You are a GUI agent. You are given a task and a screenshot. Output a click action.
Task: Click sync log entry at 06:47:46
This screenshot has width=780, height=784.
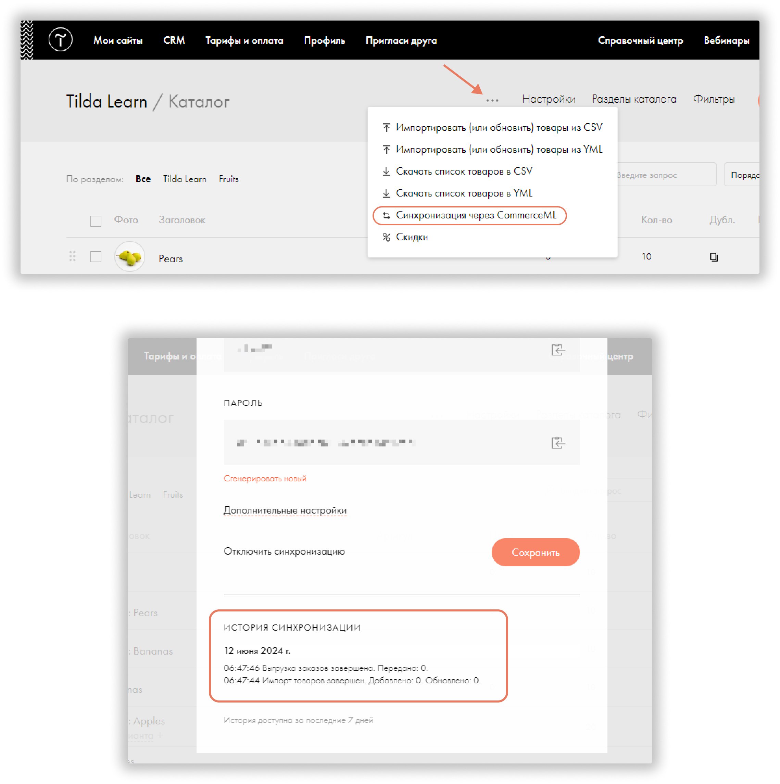326,668
